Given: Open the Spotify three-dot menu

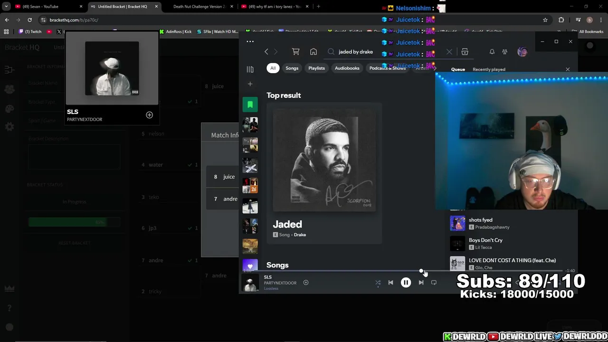Looking at the screenshot, I should tap(250, 41).
